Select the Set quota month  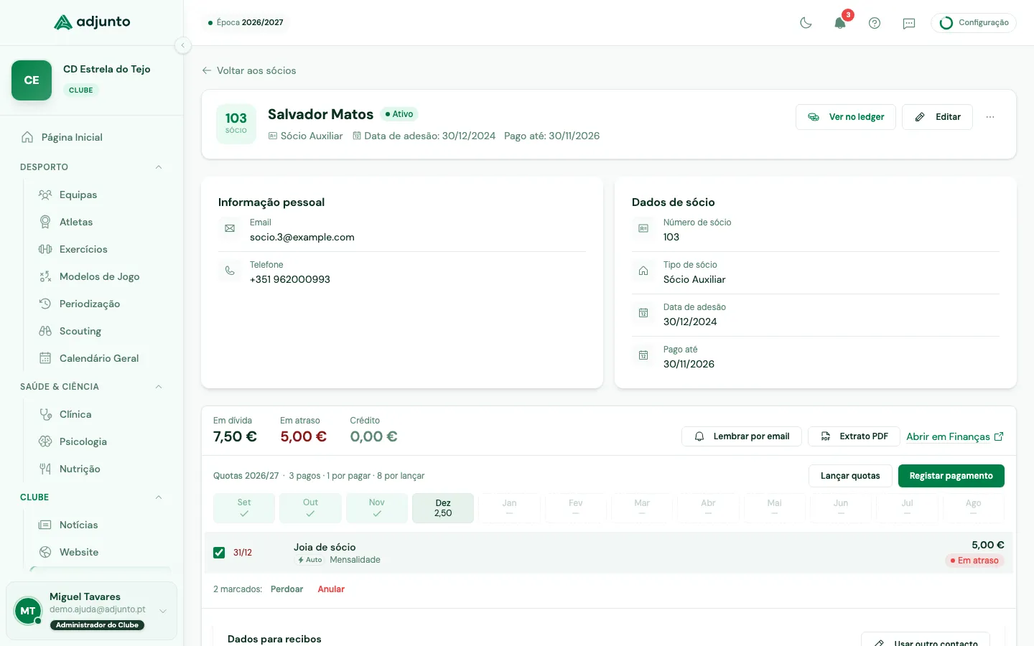[x=244, y=508]
